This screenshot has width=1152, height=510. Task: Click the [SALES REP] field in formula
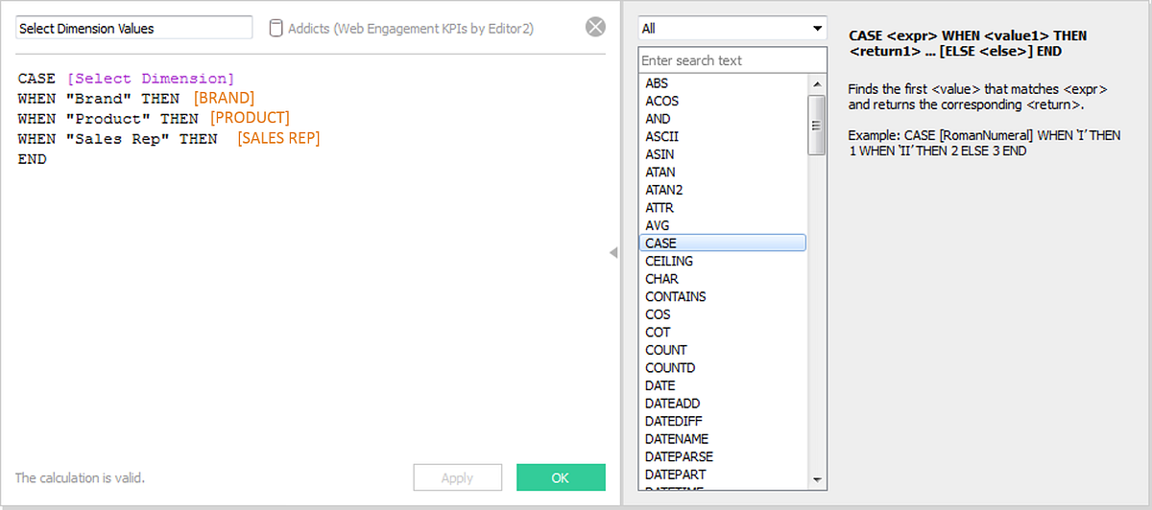pos(278,139)
